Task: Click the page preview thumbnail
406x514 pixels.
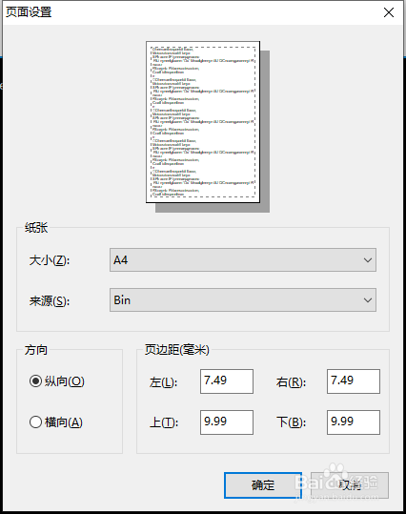Action: (x=203, y=122)
